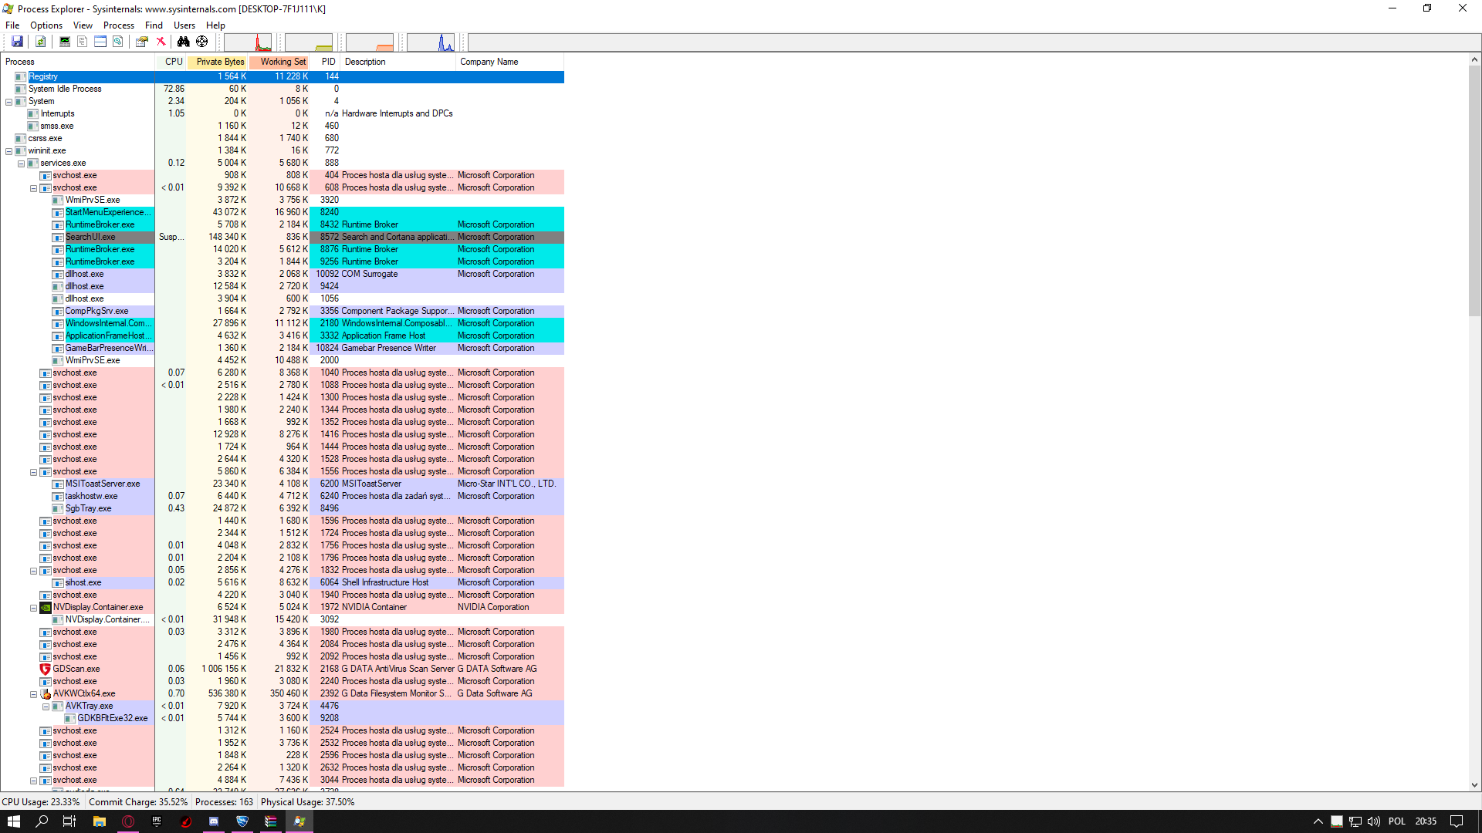Click the process list scrollbar thumb

tap(1474, 191)
